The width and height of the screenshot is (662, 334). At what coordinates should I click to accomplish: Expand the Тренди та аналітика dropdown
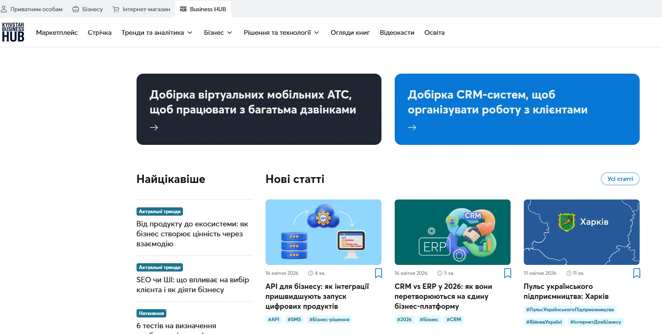pos(190,33)
